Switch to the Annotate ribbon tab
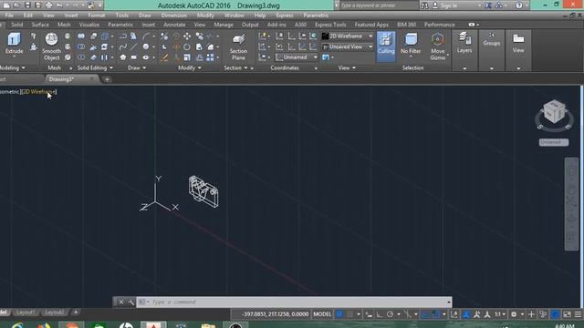Screen dimensions: 584x328 pos(174,25)
